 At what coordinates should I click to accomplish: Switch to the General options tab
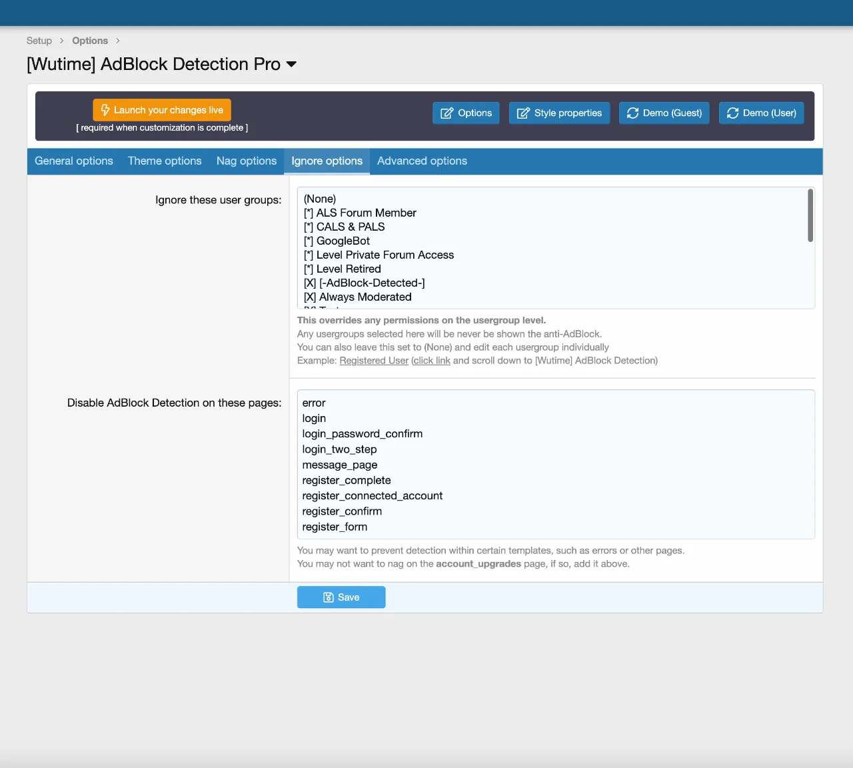click(x=74, y=161)
